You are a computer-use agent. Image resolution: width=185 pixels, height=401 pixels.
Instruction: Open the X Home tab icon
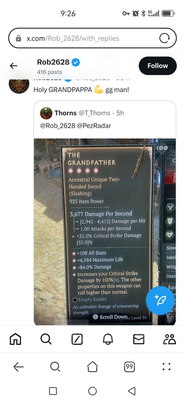(16, 339)
